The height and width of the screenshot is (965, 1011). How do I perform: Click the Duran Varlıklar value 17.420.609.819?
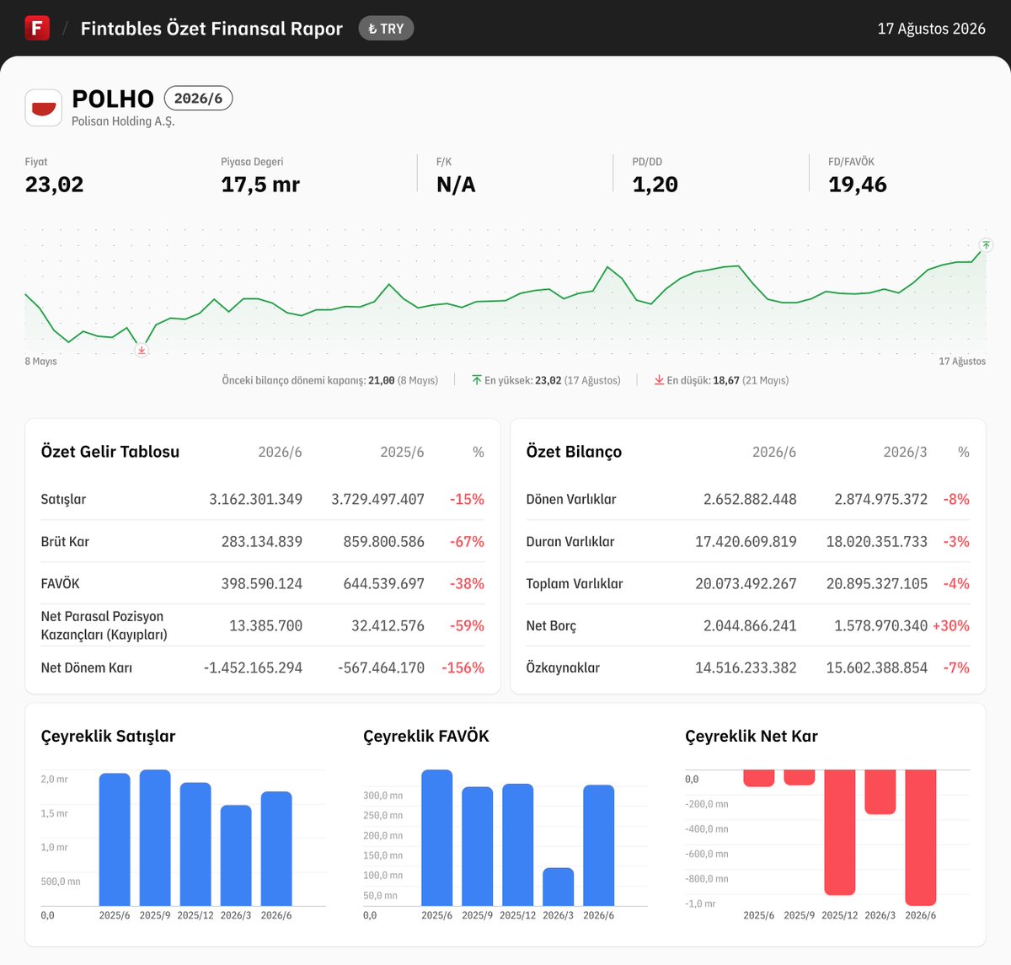(x=746, y=541)
